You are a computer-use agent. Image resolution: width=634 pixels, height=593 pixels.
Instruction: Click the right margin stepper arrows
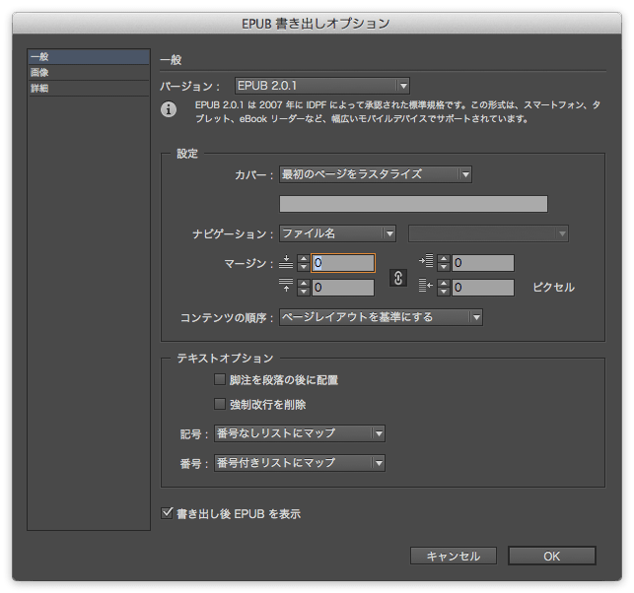coord(444,288)
